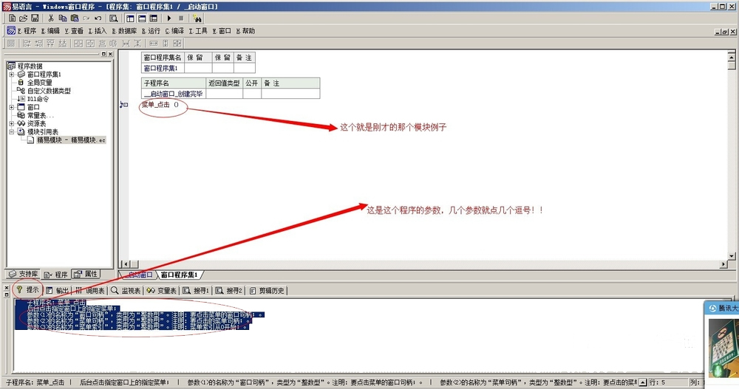Image resolution: width=739 pixels, height=389 pixels.
Task: Run the program with Play button
Action: (x=169, y=18)
